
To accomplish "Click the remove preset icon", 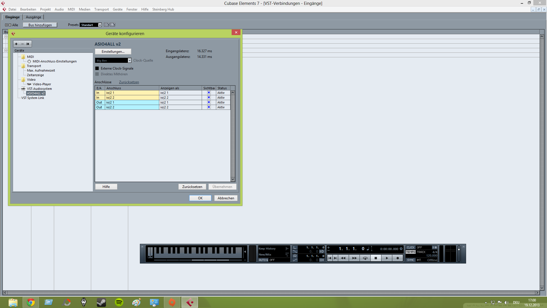I will click(113, 25).
